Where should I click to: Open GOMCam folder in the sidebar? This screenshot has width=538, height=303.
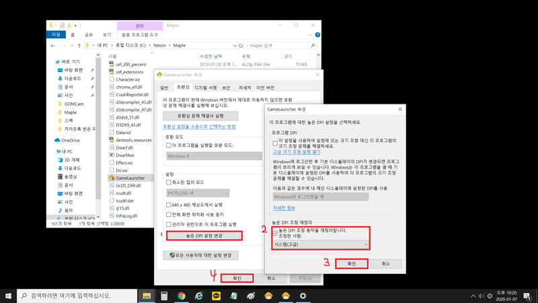click(x=71, y=104)
